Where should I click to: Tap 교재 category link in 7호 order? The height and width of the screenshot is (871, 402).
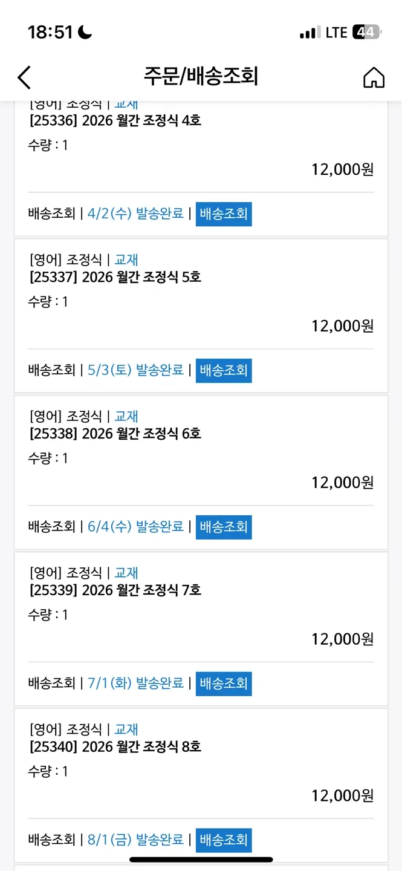pos(126,573)
